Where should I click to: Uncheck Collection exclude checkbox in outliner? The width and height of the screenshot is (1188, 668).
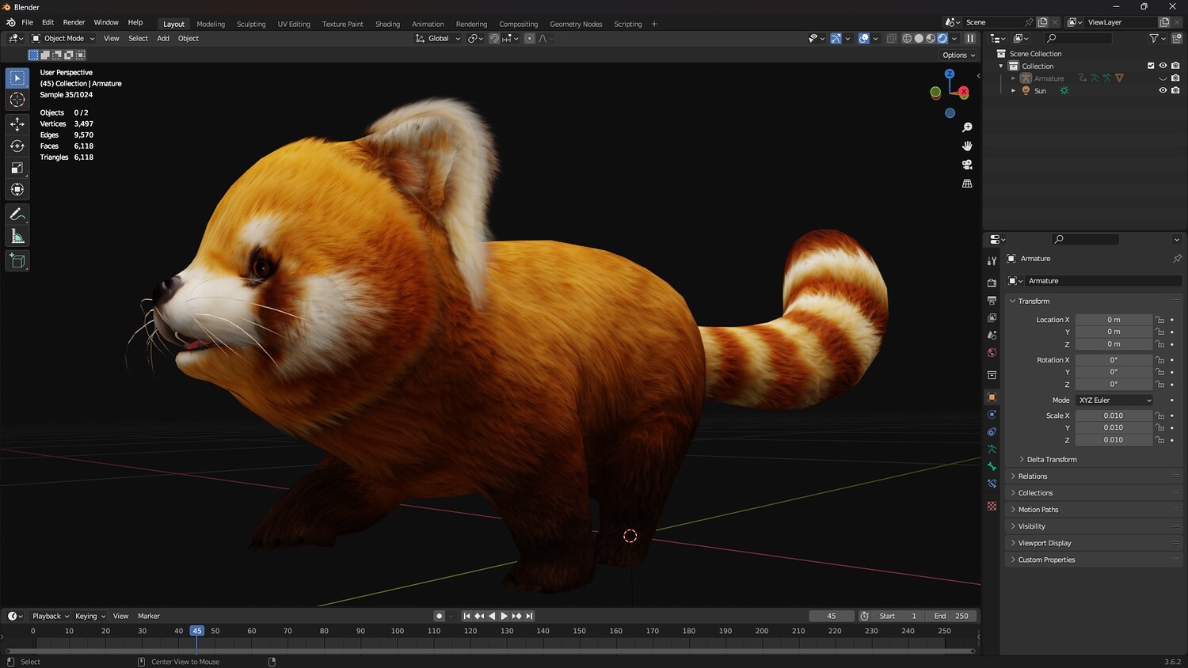coord(1151,66)
